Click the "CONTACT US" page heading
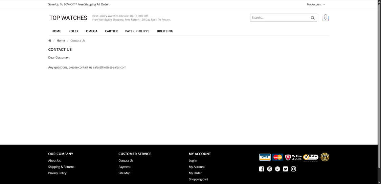 coord(60,49)
